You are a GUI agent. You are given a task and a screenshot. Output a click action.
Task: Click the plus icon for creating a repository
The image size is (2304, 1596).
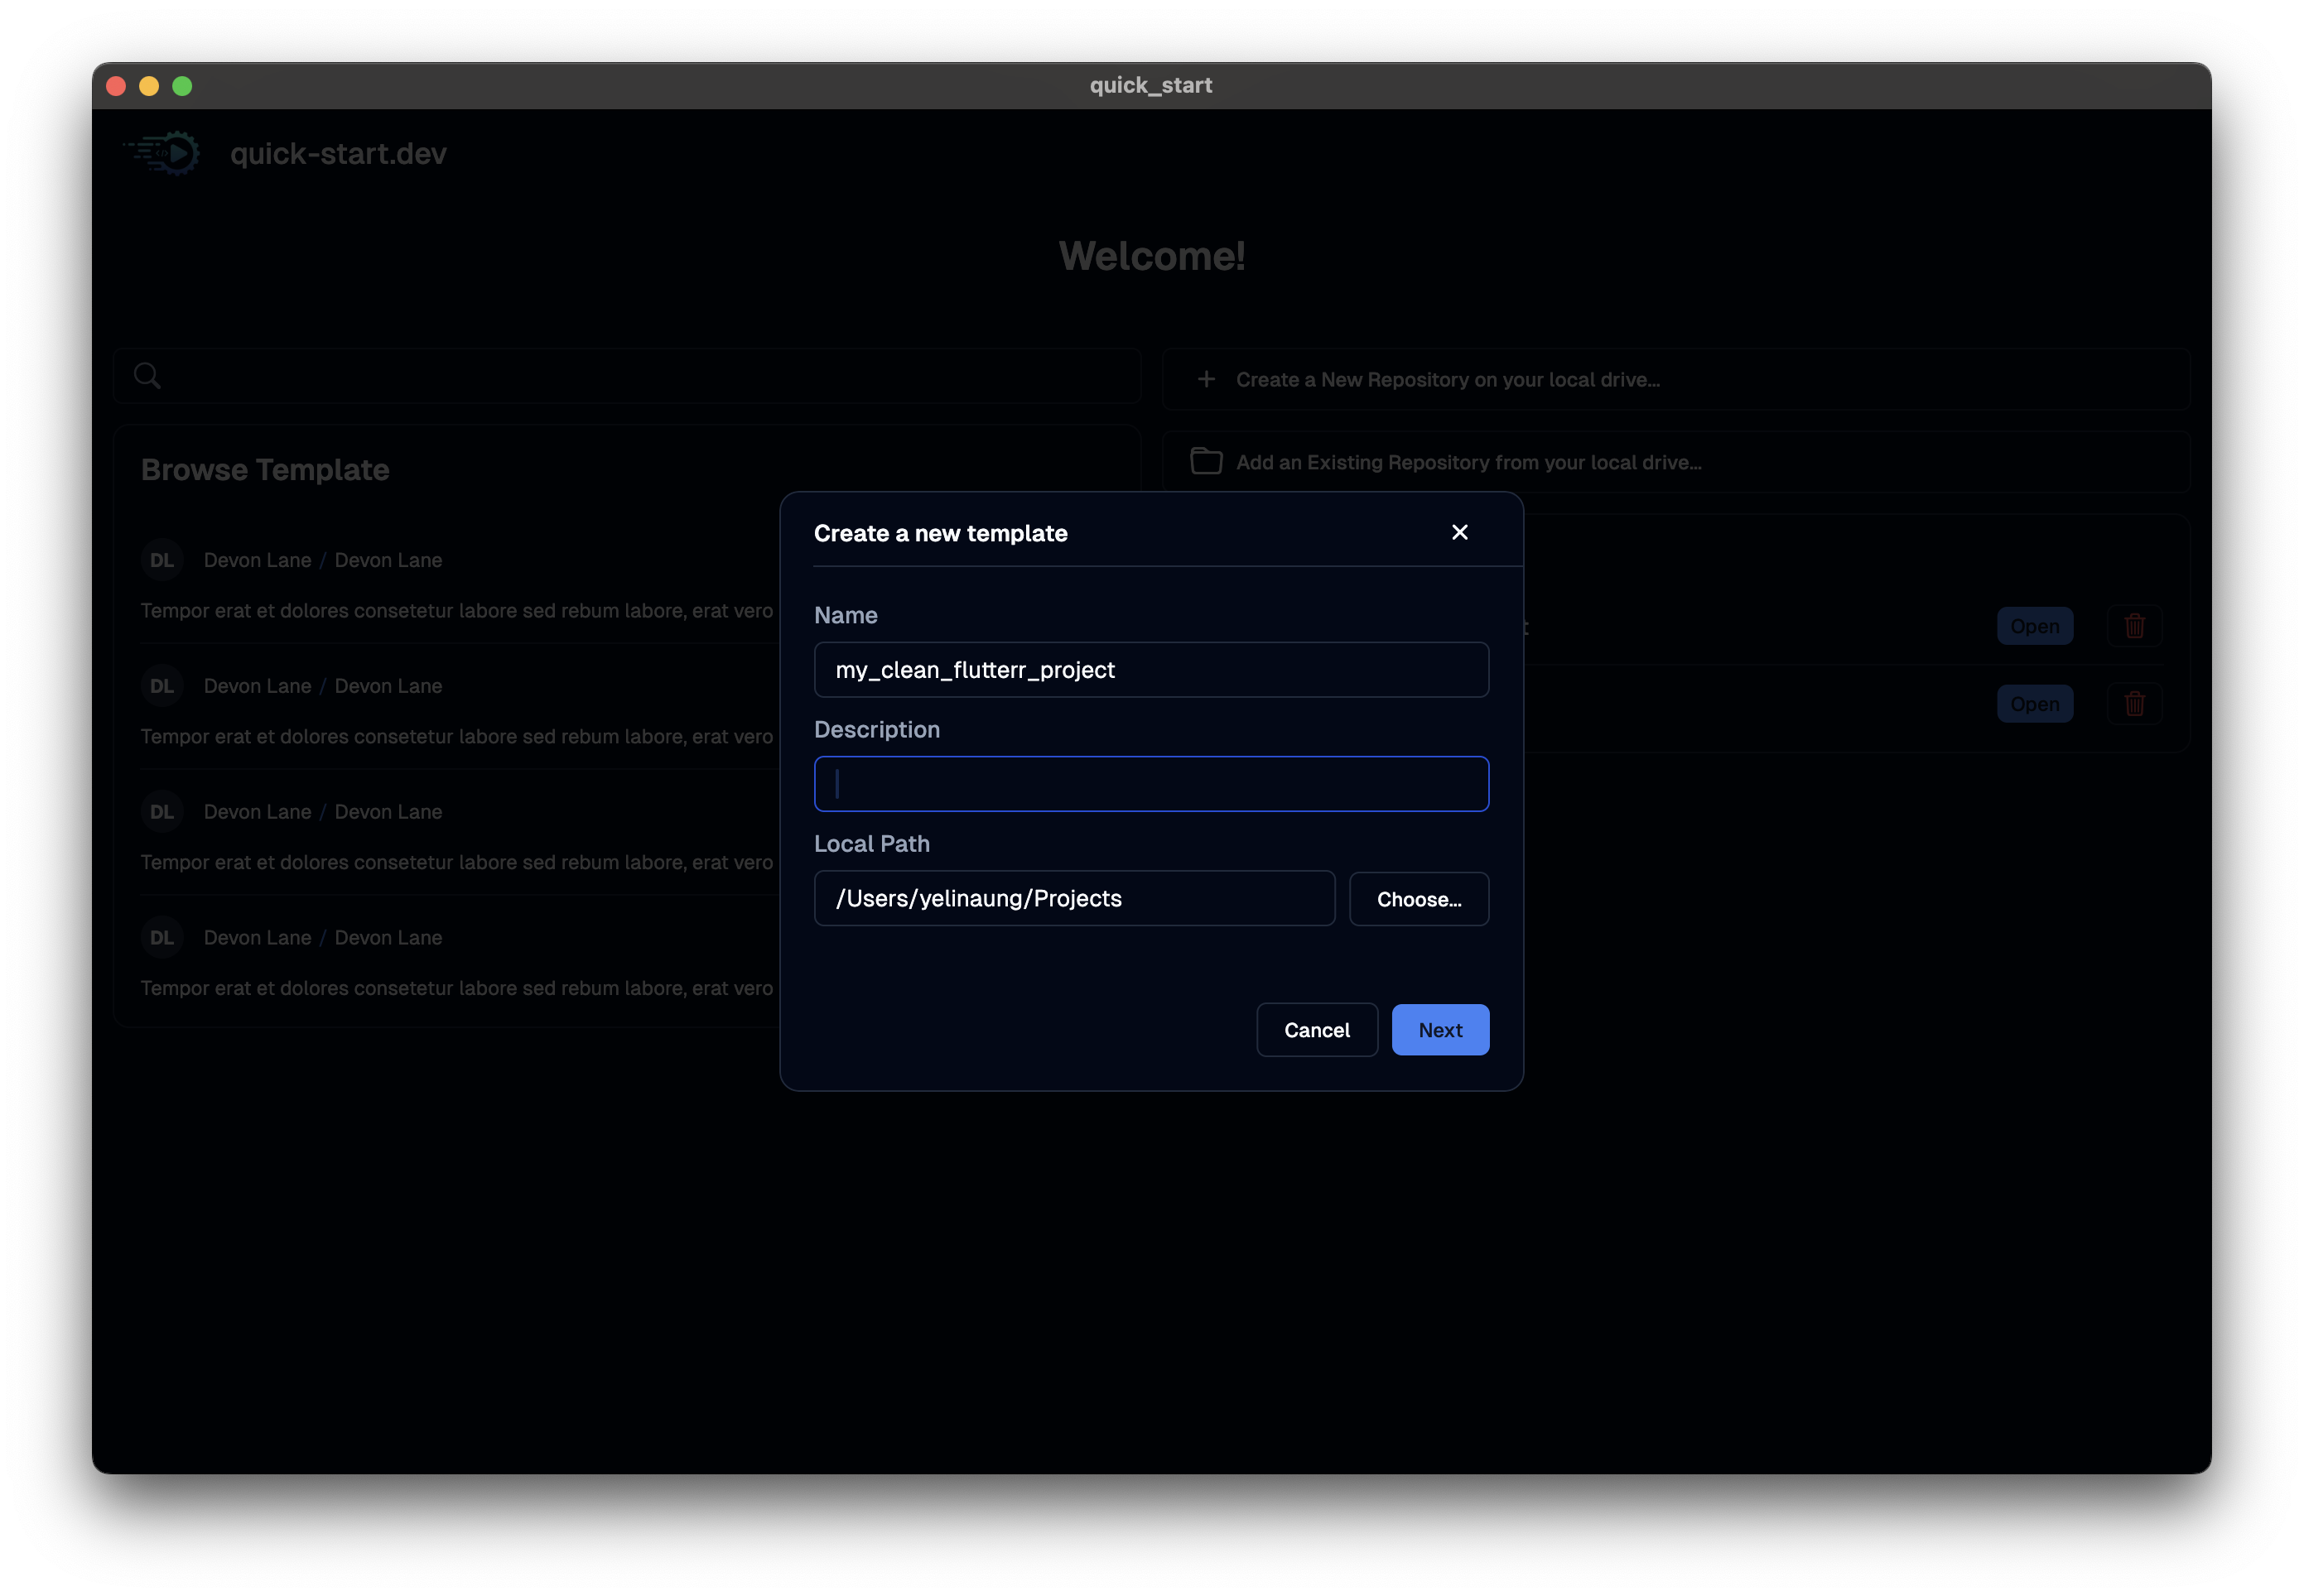click(1206, 379)
